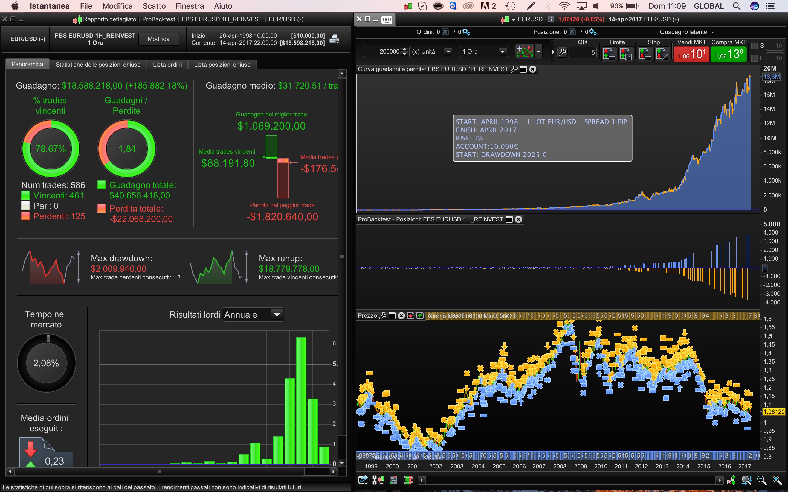
Task: Click the zoom out magnifier icon
Action: click(x=762, y=480)
